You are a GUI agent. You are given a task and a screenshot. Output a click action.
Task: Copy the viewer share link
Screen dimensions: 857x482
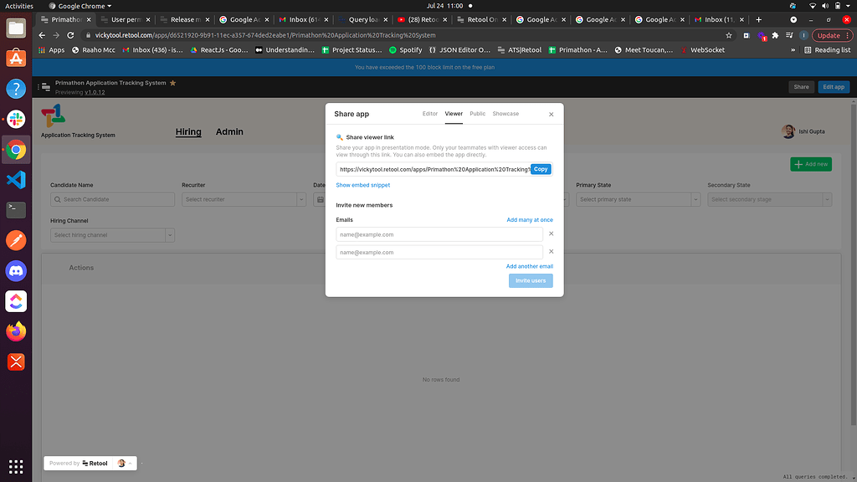click(541, 169)
